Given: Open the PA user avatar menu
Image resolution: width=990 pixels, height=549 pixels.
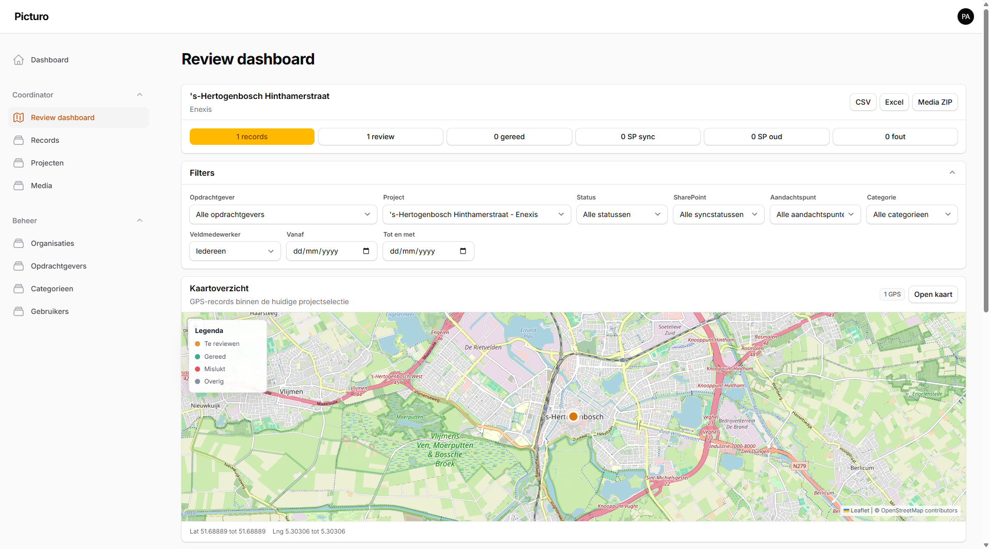Looking at the screenshot, I should [965, 16].
